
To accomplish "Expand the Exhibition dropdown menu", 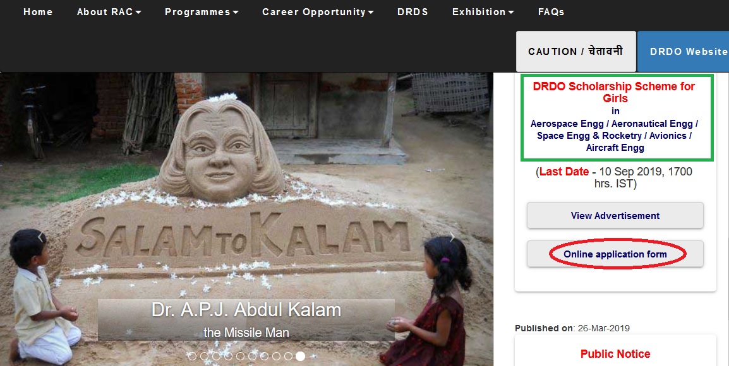I will 483,12.
